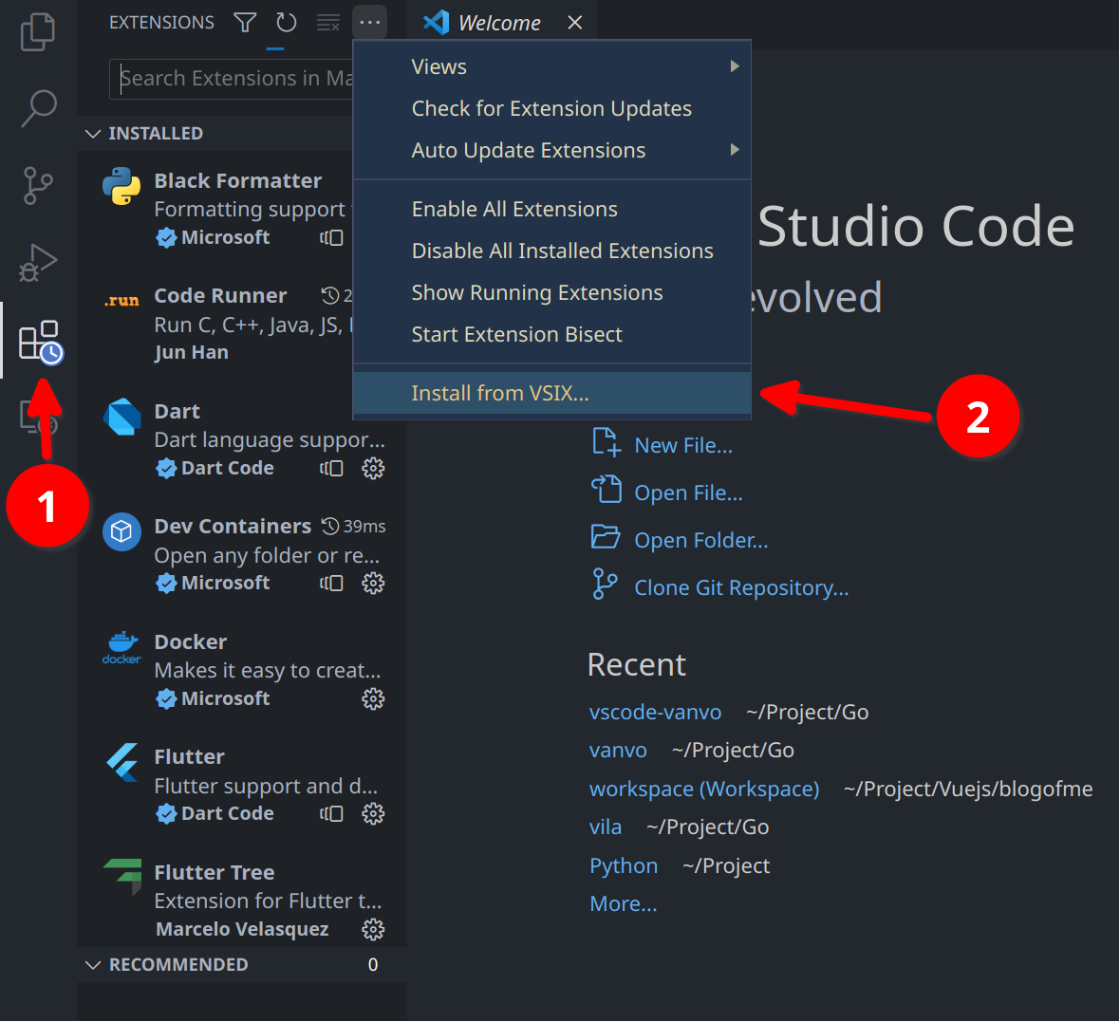This screenshot has width=1120, height=1022.
Task: Choose Check for Extension Updates
Action: point(552,108)
